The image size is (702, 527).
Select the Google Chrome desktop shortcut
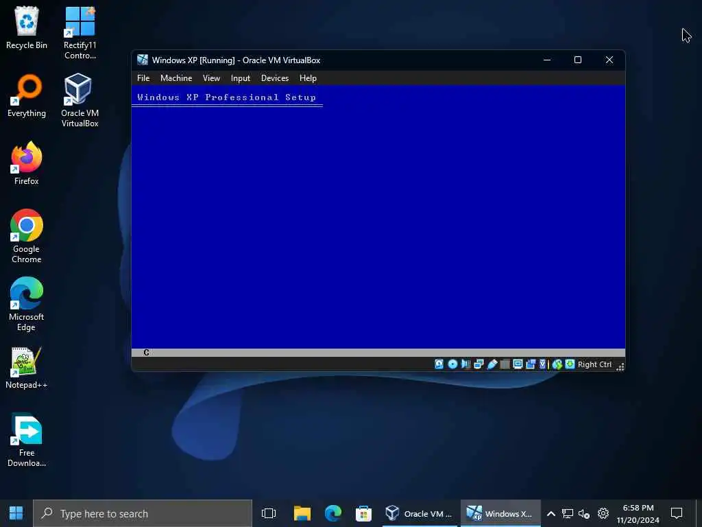tap(27, 236)
